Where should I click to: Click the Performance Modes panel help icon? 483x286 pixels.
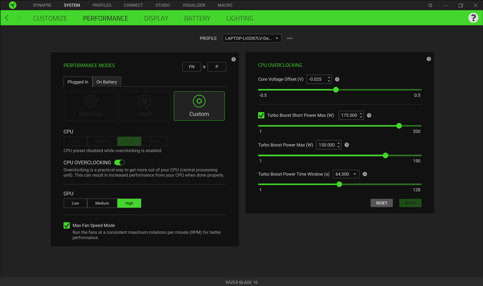(234, 59)
